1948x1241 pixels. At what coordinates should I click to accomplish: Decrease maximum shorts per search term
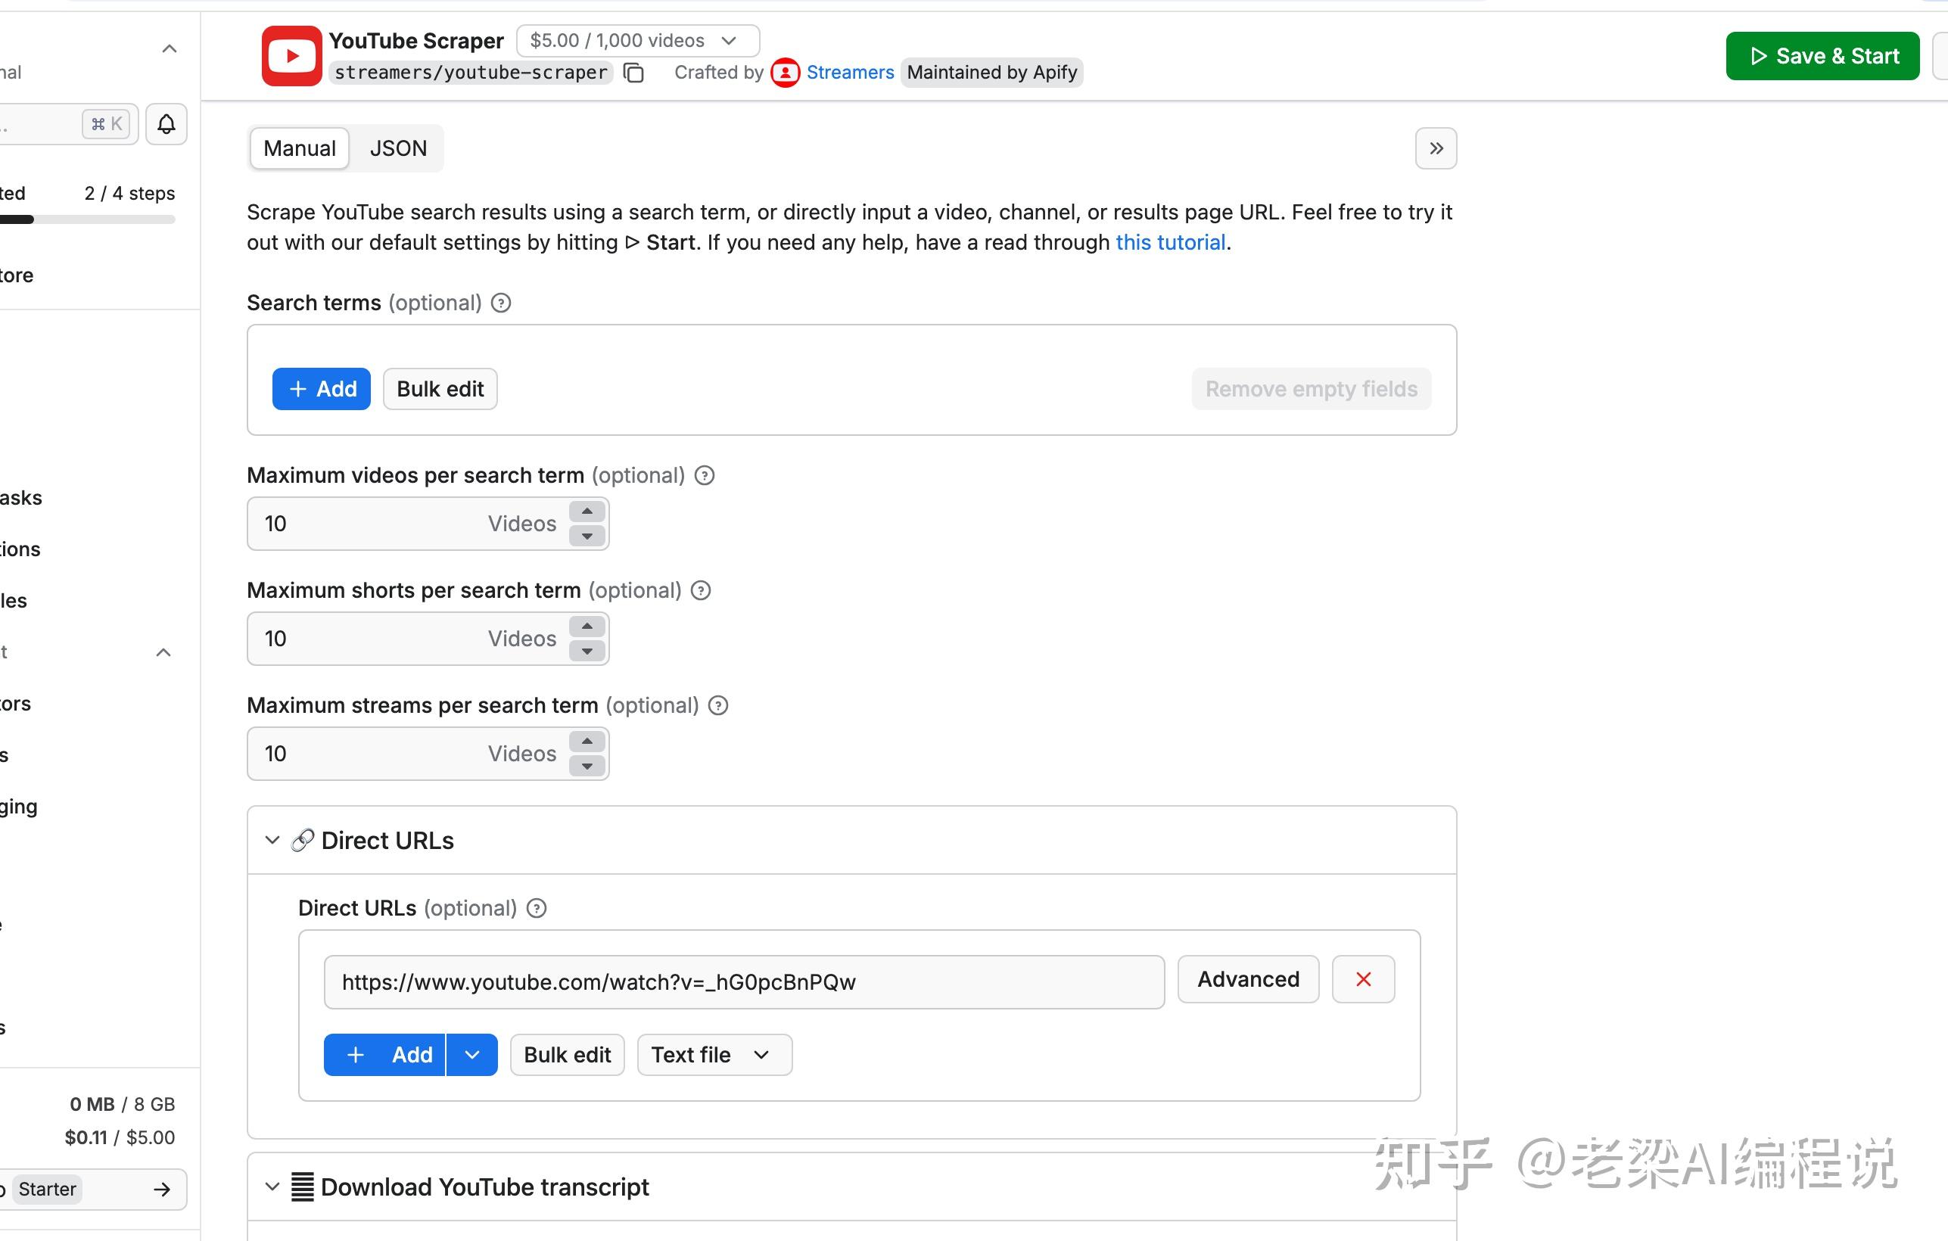tap(587, 651)
